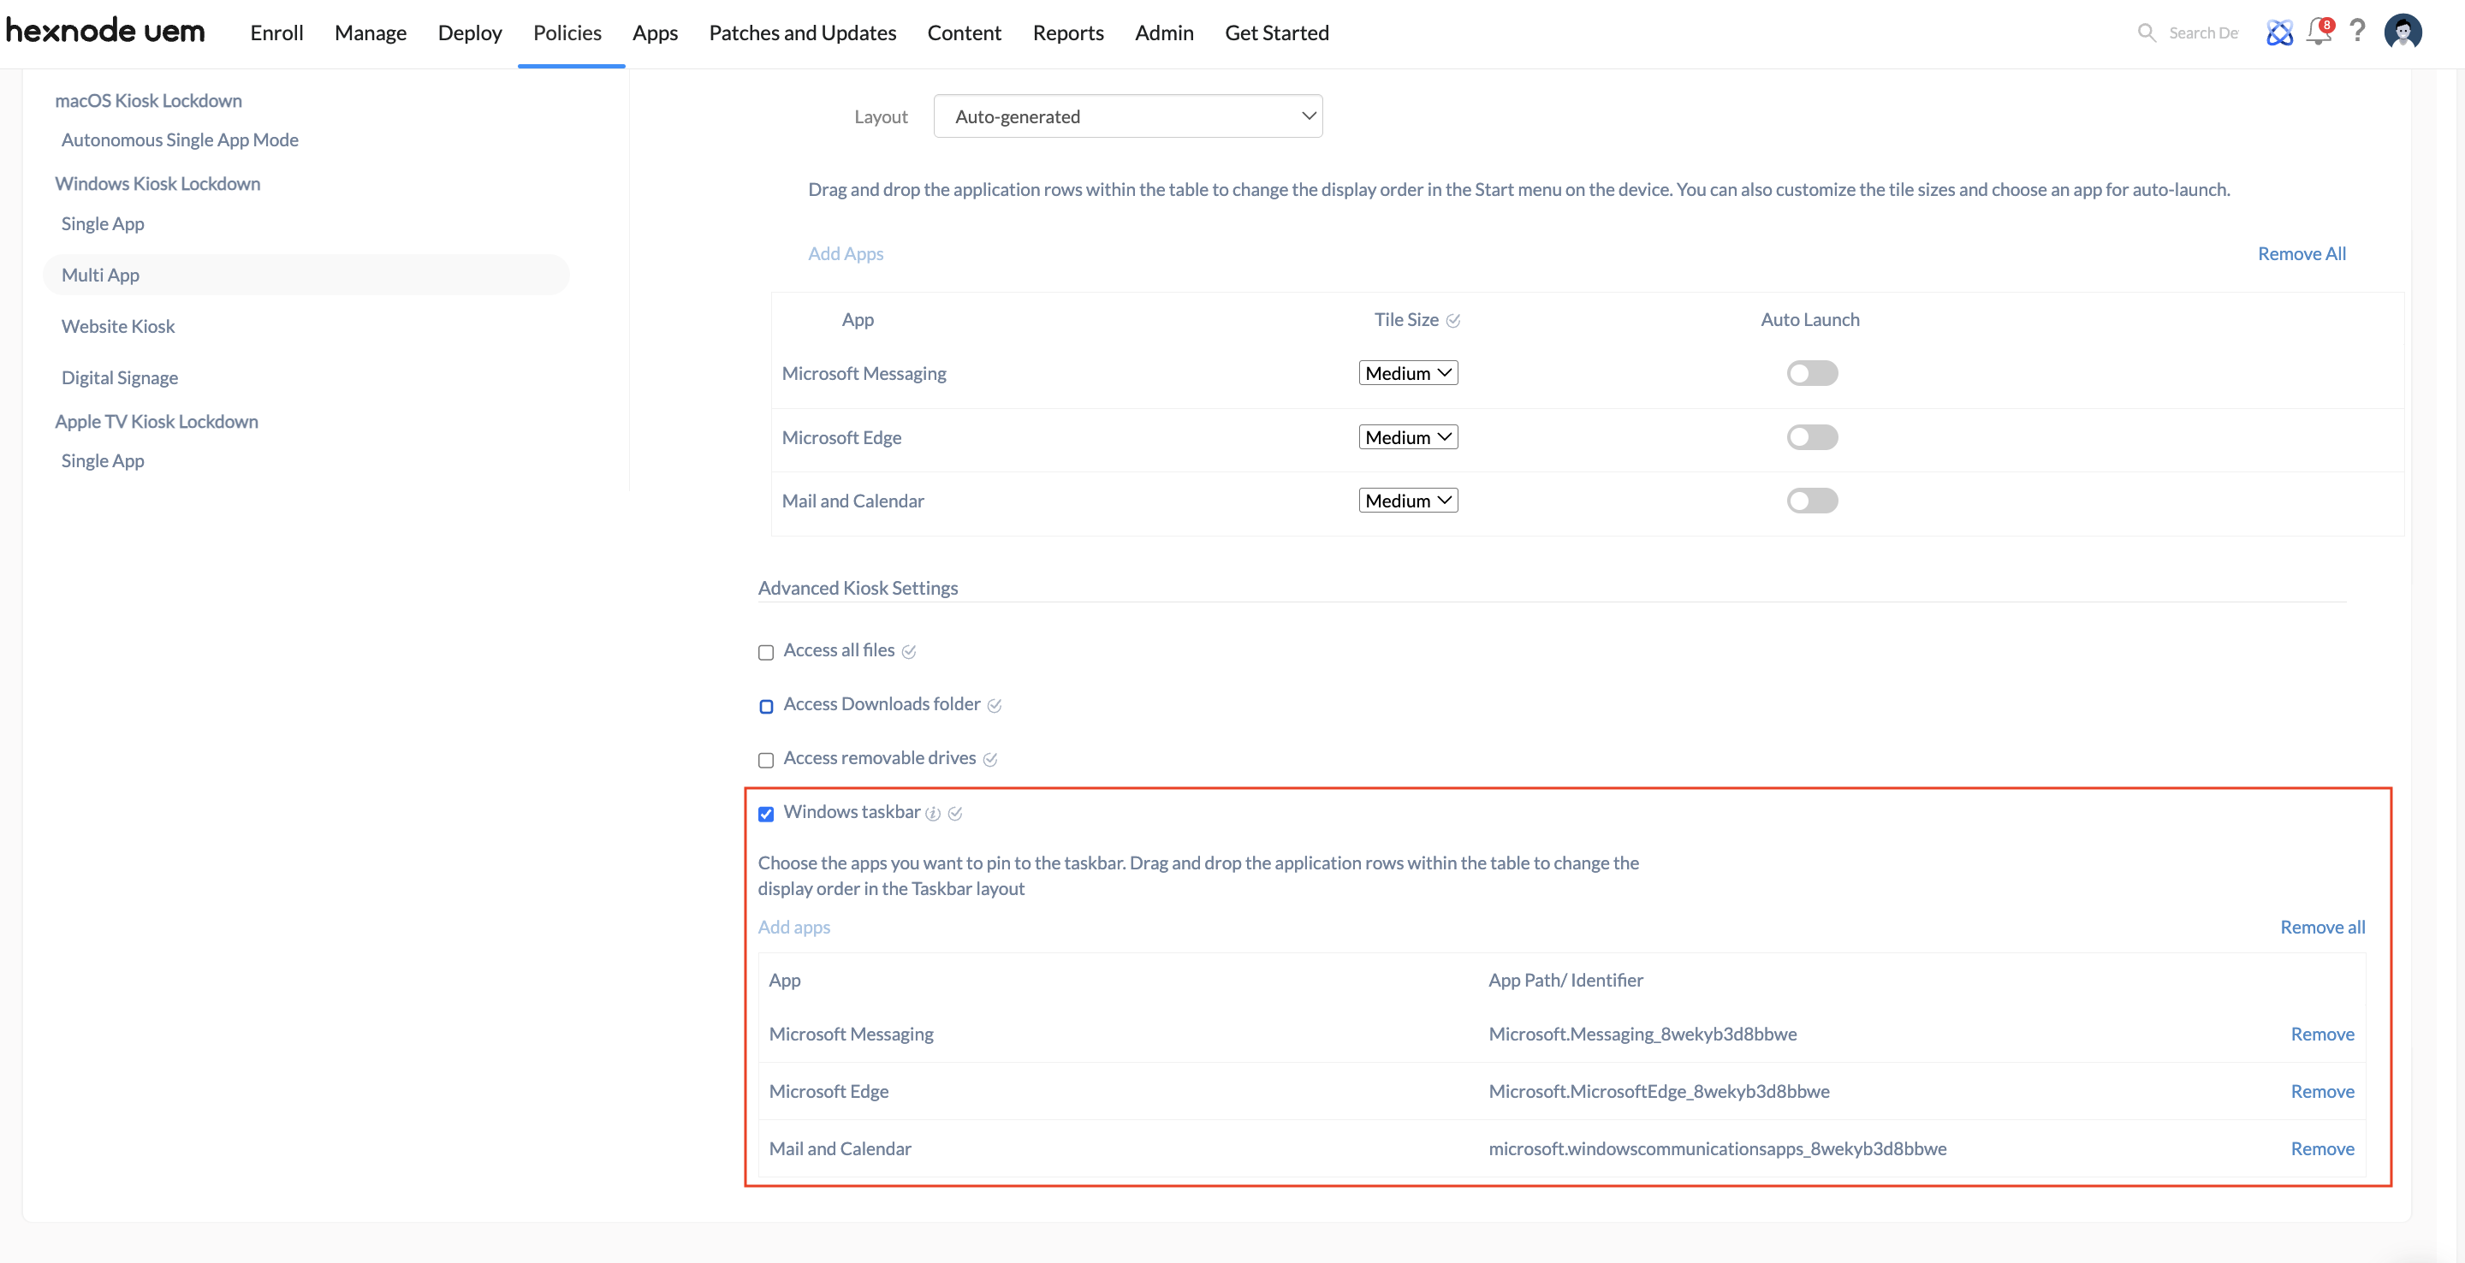Click the Search Devices input field
Image resolution: width=2465 pixels, height=1263 pixels.
click(2203, 33)
